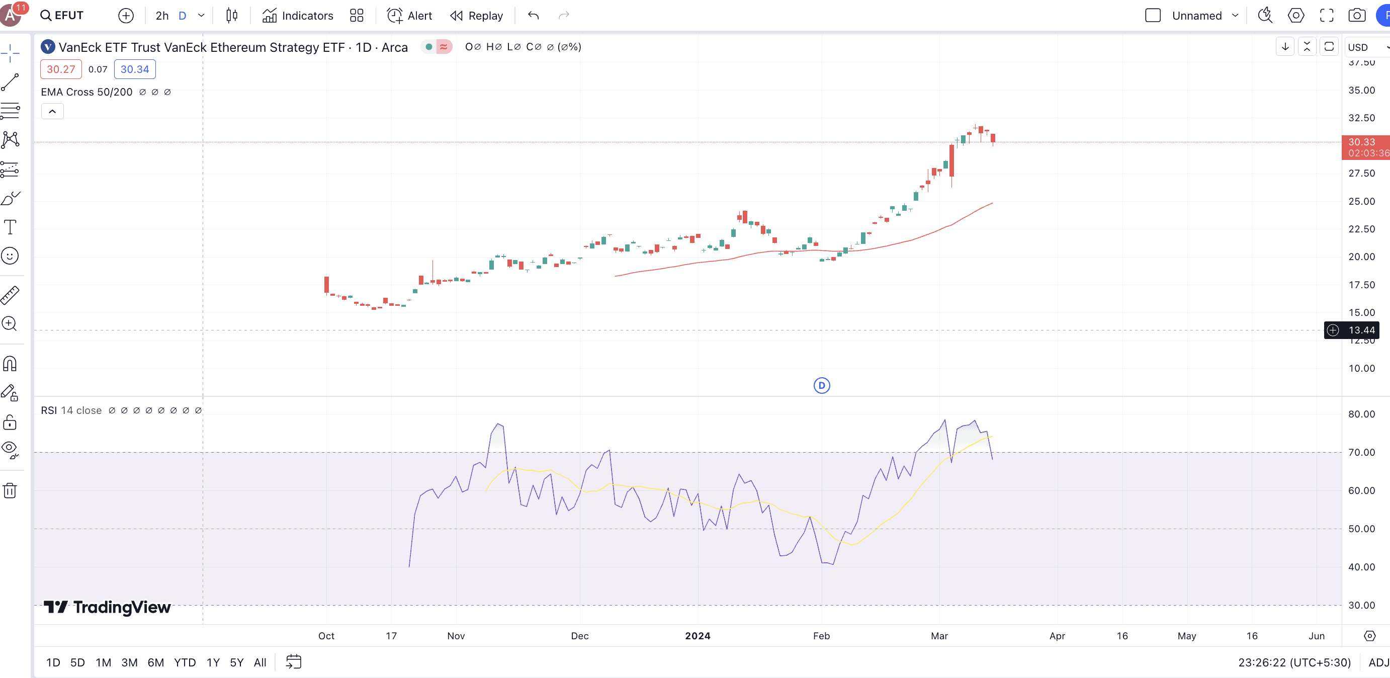1390x678 pixels.
Task: Select the trend line drawing tool
Action: [x=10, y=82]
